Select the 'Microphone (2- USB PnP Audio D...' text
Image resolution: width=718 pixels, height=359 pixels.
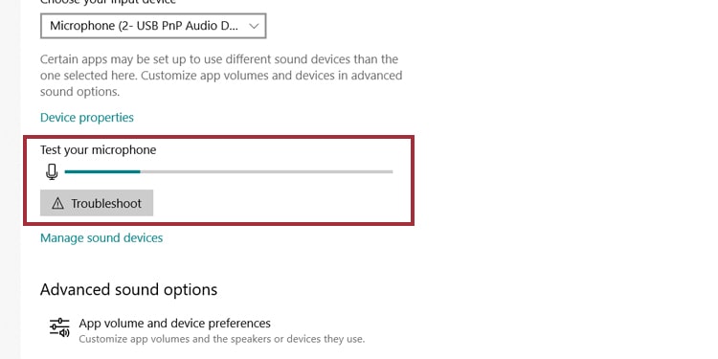click(144, 26)
